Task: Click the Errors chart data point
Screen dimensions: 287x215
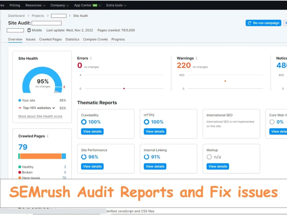Action: coord(124,89)
